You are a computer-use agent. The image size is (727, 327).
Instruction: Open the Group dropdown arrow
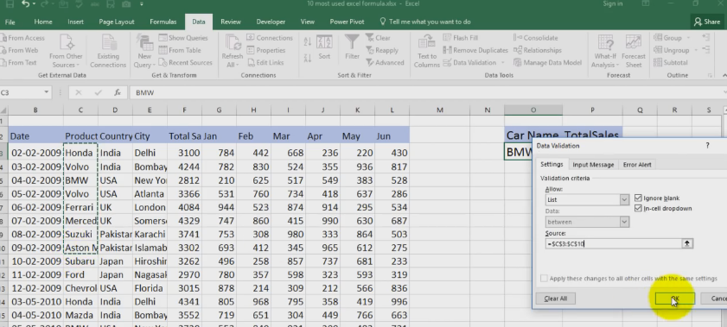click(688, 38)
